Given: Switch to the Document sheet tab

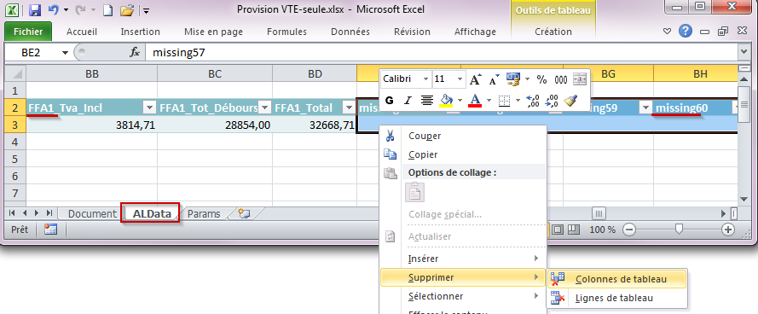Looking at the screenshot, I should pos(92,214).
